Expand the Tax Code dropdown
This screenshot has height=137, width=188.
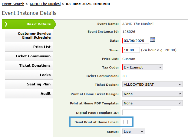(143, 67)
